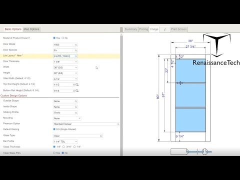
Task: Click the top glass pane of the door preview
Action: pos(190,71)
